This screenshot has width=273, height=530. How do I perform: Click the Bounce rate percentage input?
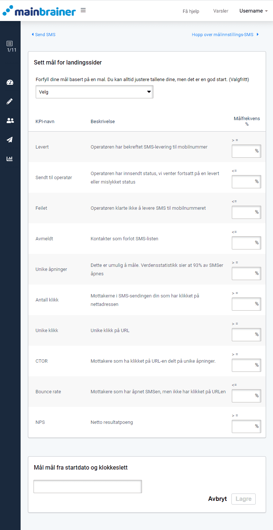click(244, 396)
